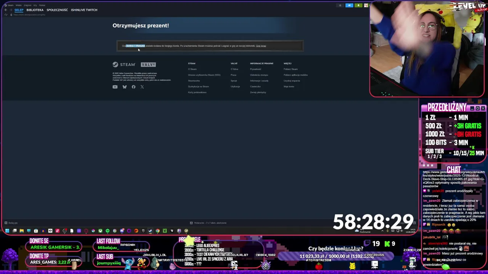488x274 pixels.
Task: Open Karty podarunkowe link
Action: pyautogui.click(x=197, y=92)
